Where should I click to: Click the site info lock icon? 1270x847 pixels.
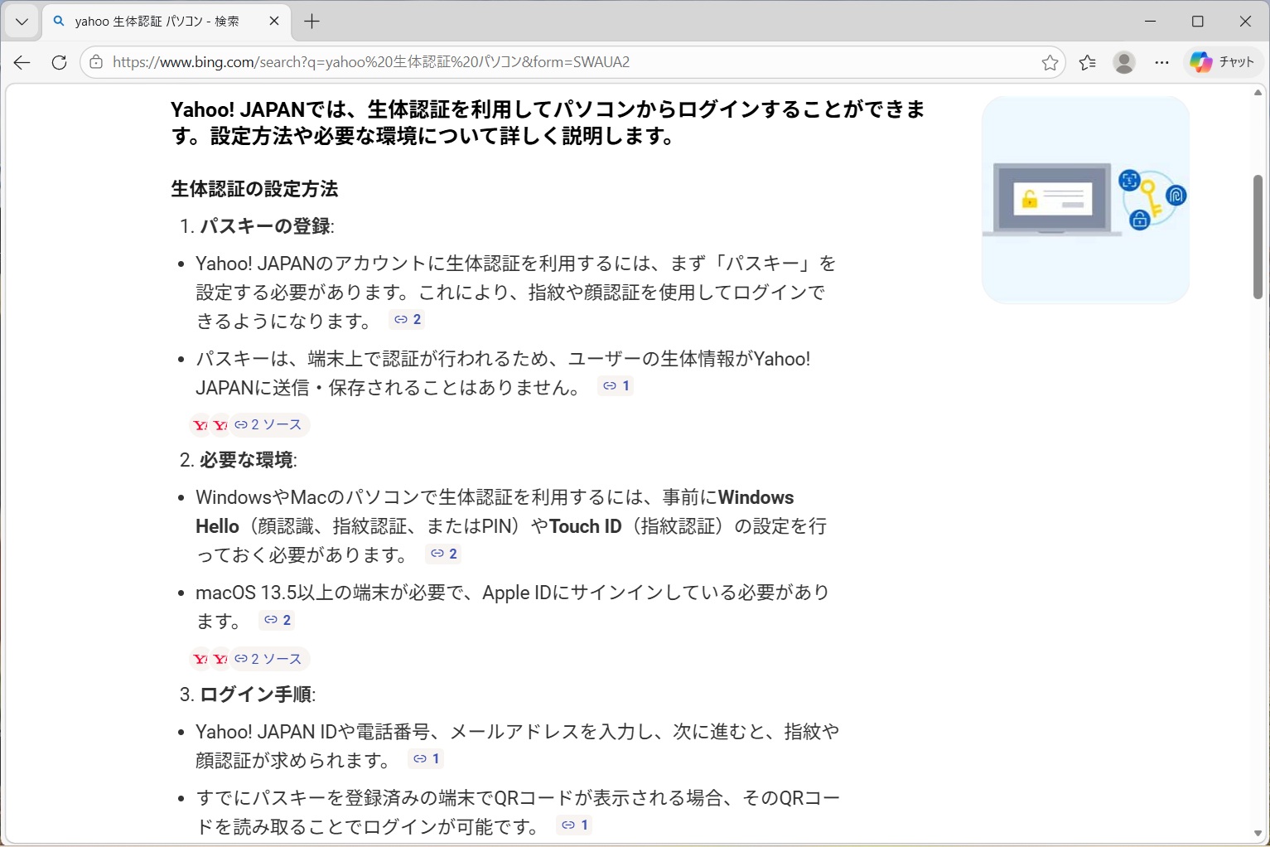(97, 62)
